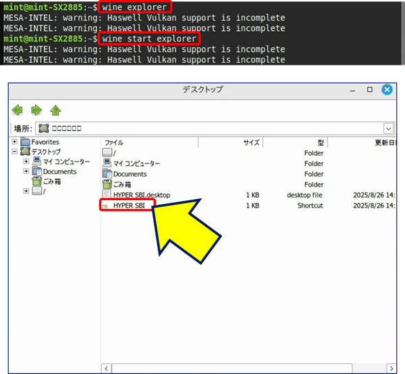Select Favorites folder in tree

pos(45,142)
